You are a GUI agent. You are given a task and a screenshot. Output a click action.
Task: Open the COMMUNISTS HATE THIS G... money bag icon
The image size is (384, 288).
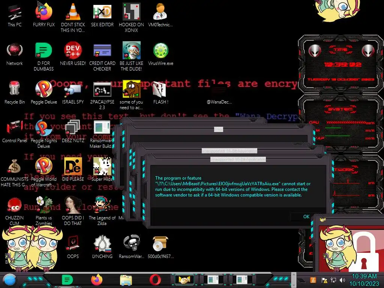(14, 172)
